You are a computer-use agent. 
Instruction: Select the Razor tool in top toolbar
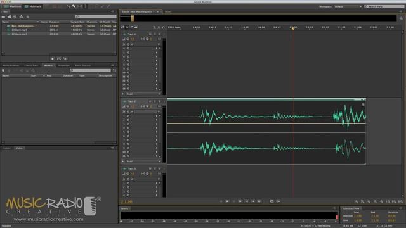(74, 6)
